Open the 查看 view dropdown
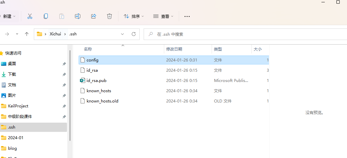The width and height of the screenshot is (347, 158). (x=163, y=16)
